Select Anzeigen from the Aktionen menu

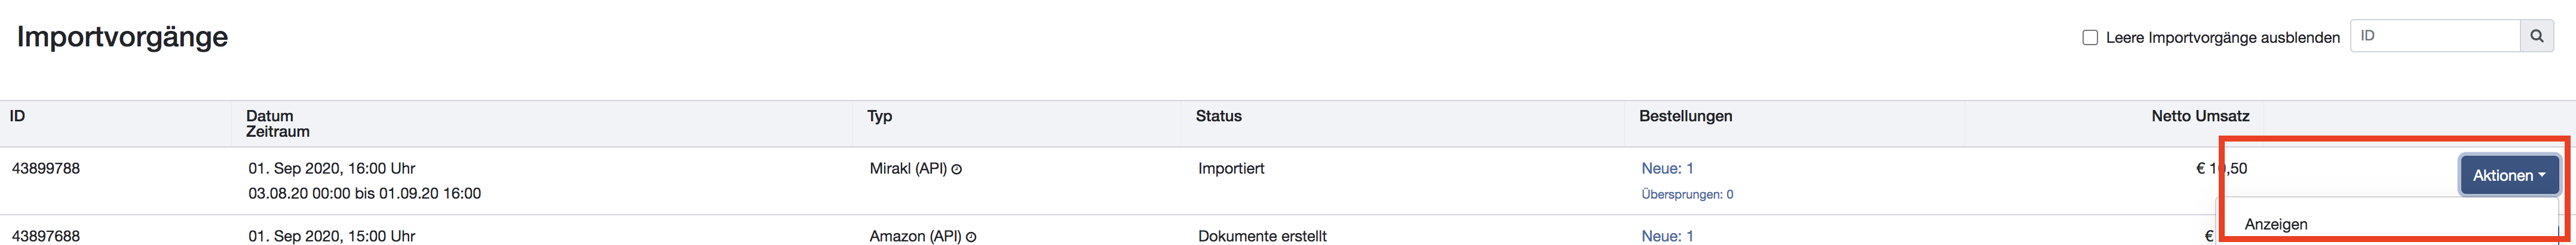tap(2276, 224)
